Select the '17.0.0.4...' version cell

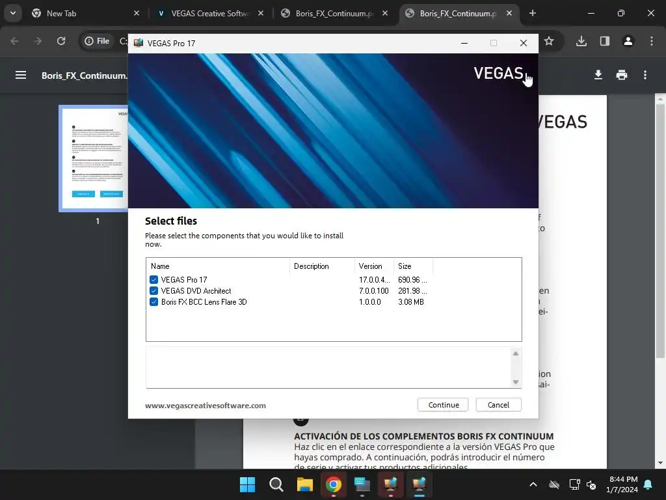374,280
